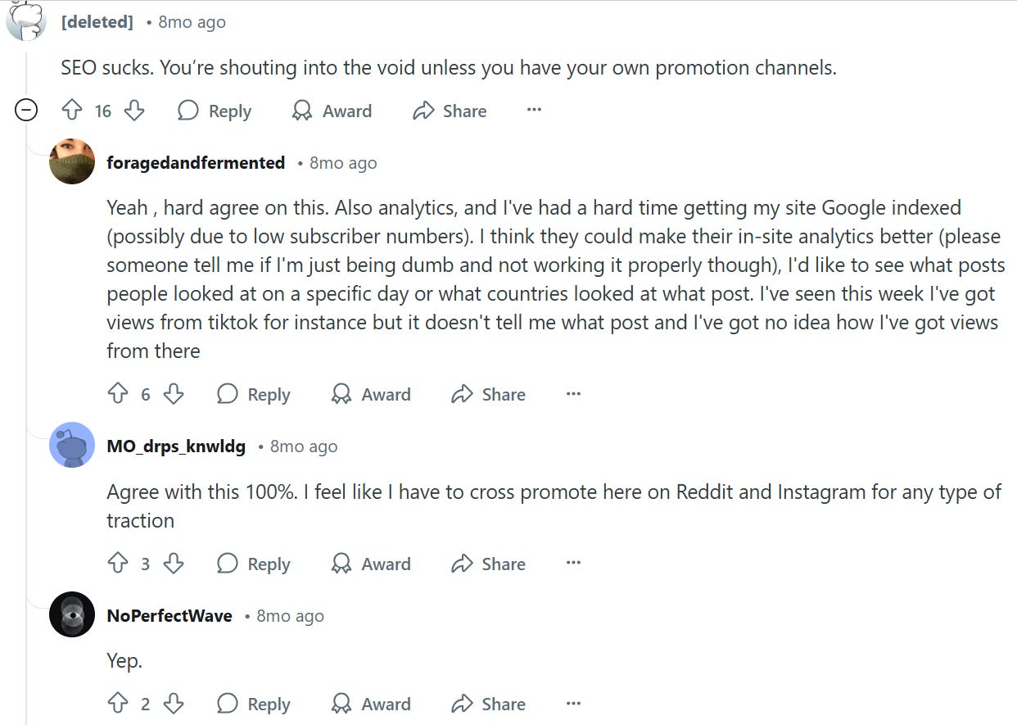
Task: Share foragedandfermented's comment
Action: (488, 394)
